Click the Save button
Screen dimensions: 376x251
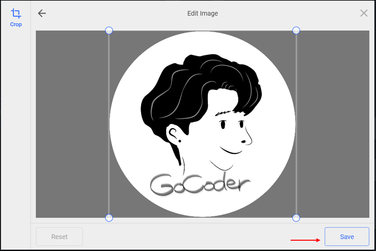(x=347, y=237)
